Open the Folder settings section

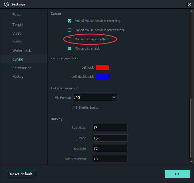[x=18, y=15]
